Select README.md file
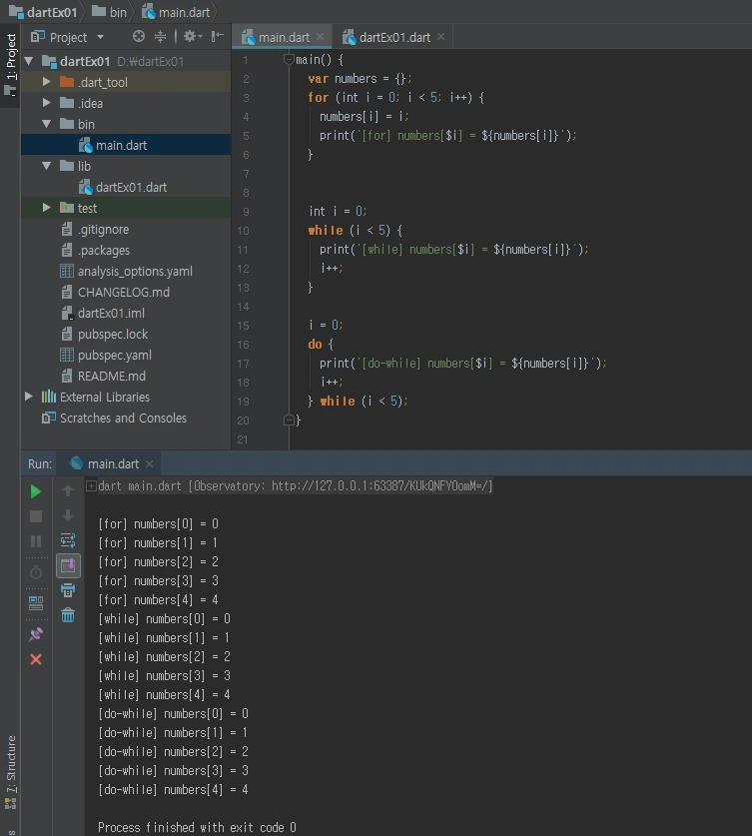752x836 pixels. (x=126, y=376)
